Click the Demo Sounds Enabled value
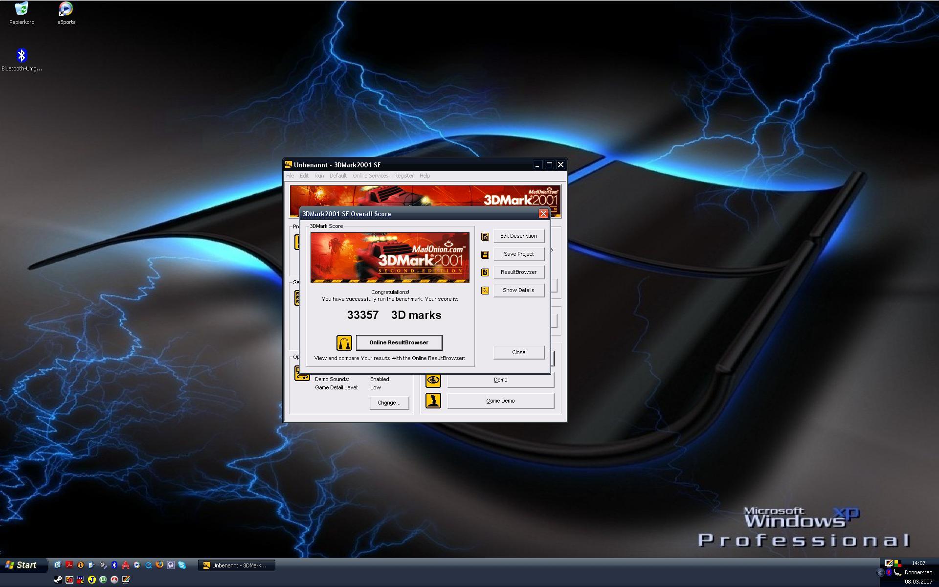 point(380,380)
